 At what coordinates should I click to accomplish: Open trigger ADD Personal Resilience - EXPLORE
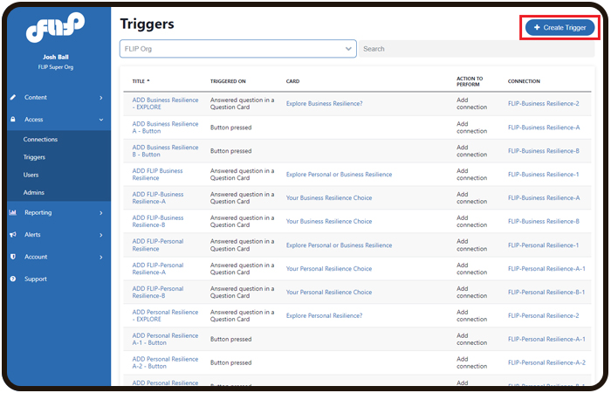165,315
